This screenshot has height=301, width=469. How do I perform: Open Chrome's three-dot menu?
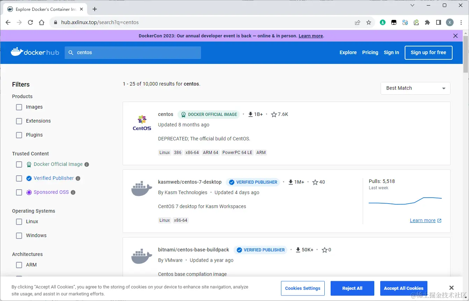[461, 22]
